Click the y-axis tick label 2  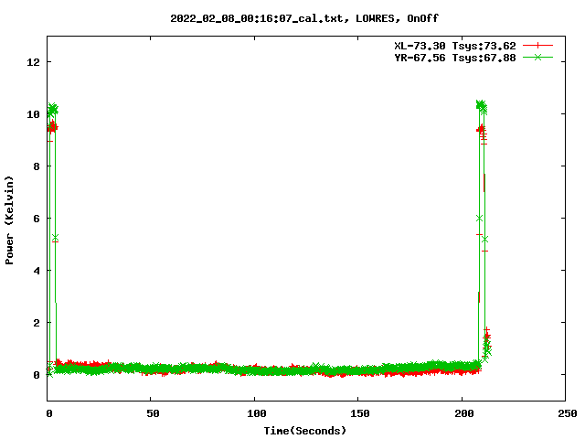tap(37, 323)
